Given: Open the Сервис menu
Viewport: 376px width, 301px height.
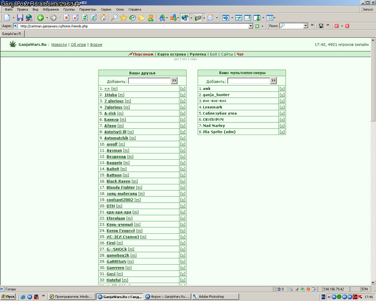Looking at the screenshot, I should (x=106, y=10).
